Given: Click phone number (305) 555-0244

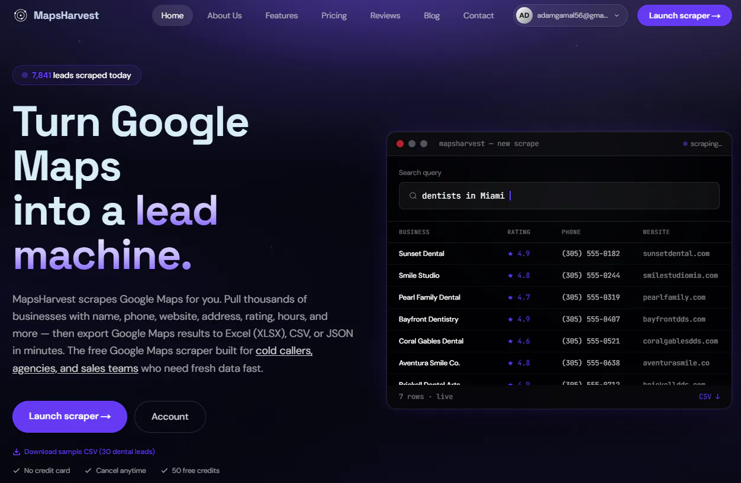Looking at the screenshot, I should tap(591, 275).
